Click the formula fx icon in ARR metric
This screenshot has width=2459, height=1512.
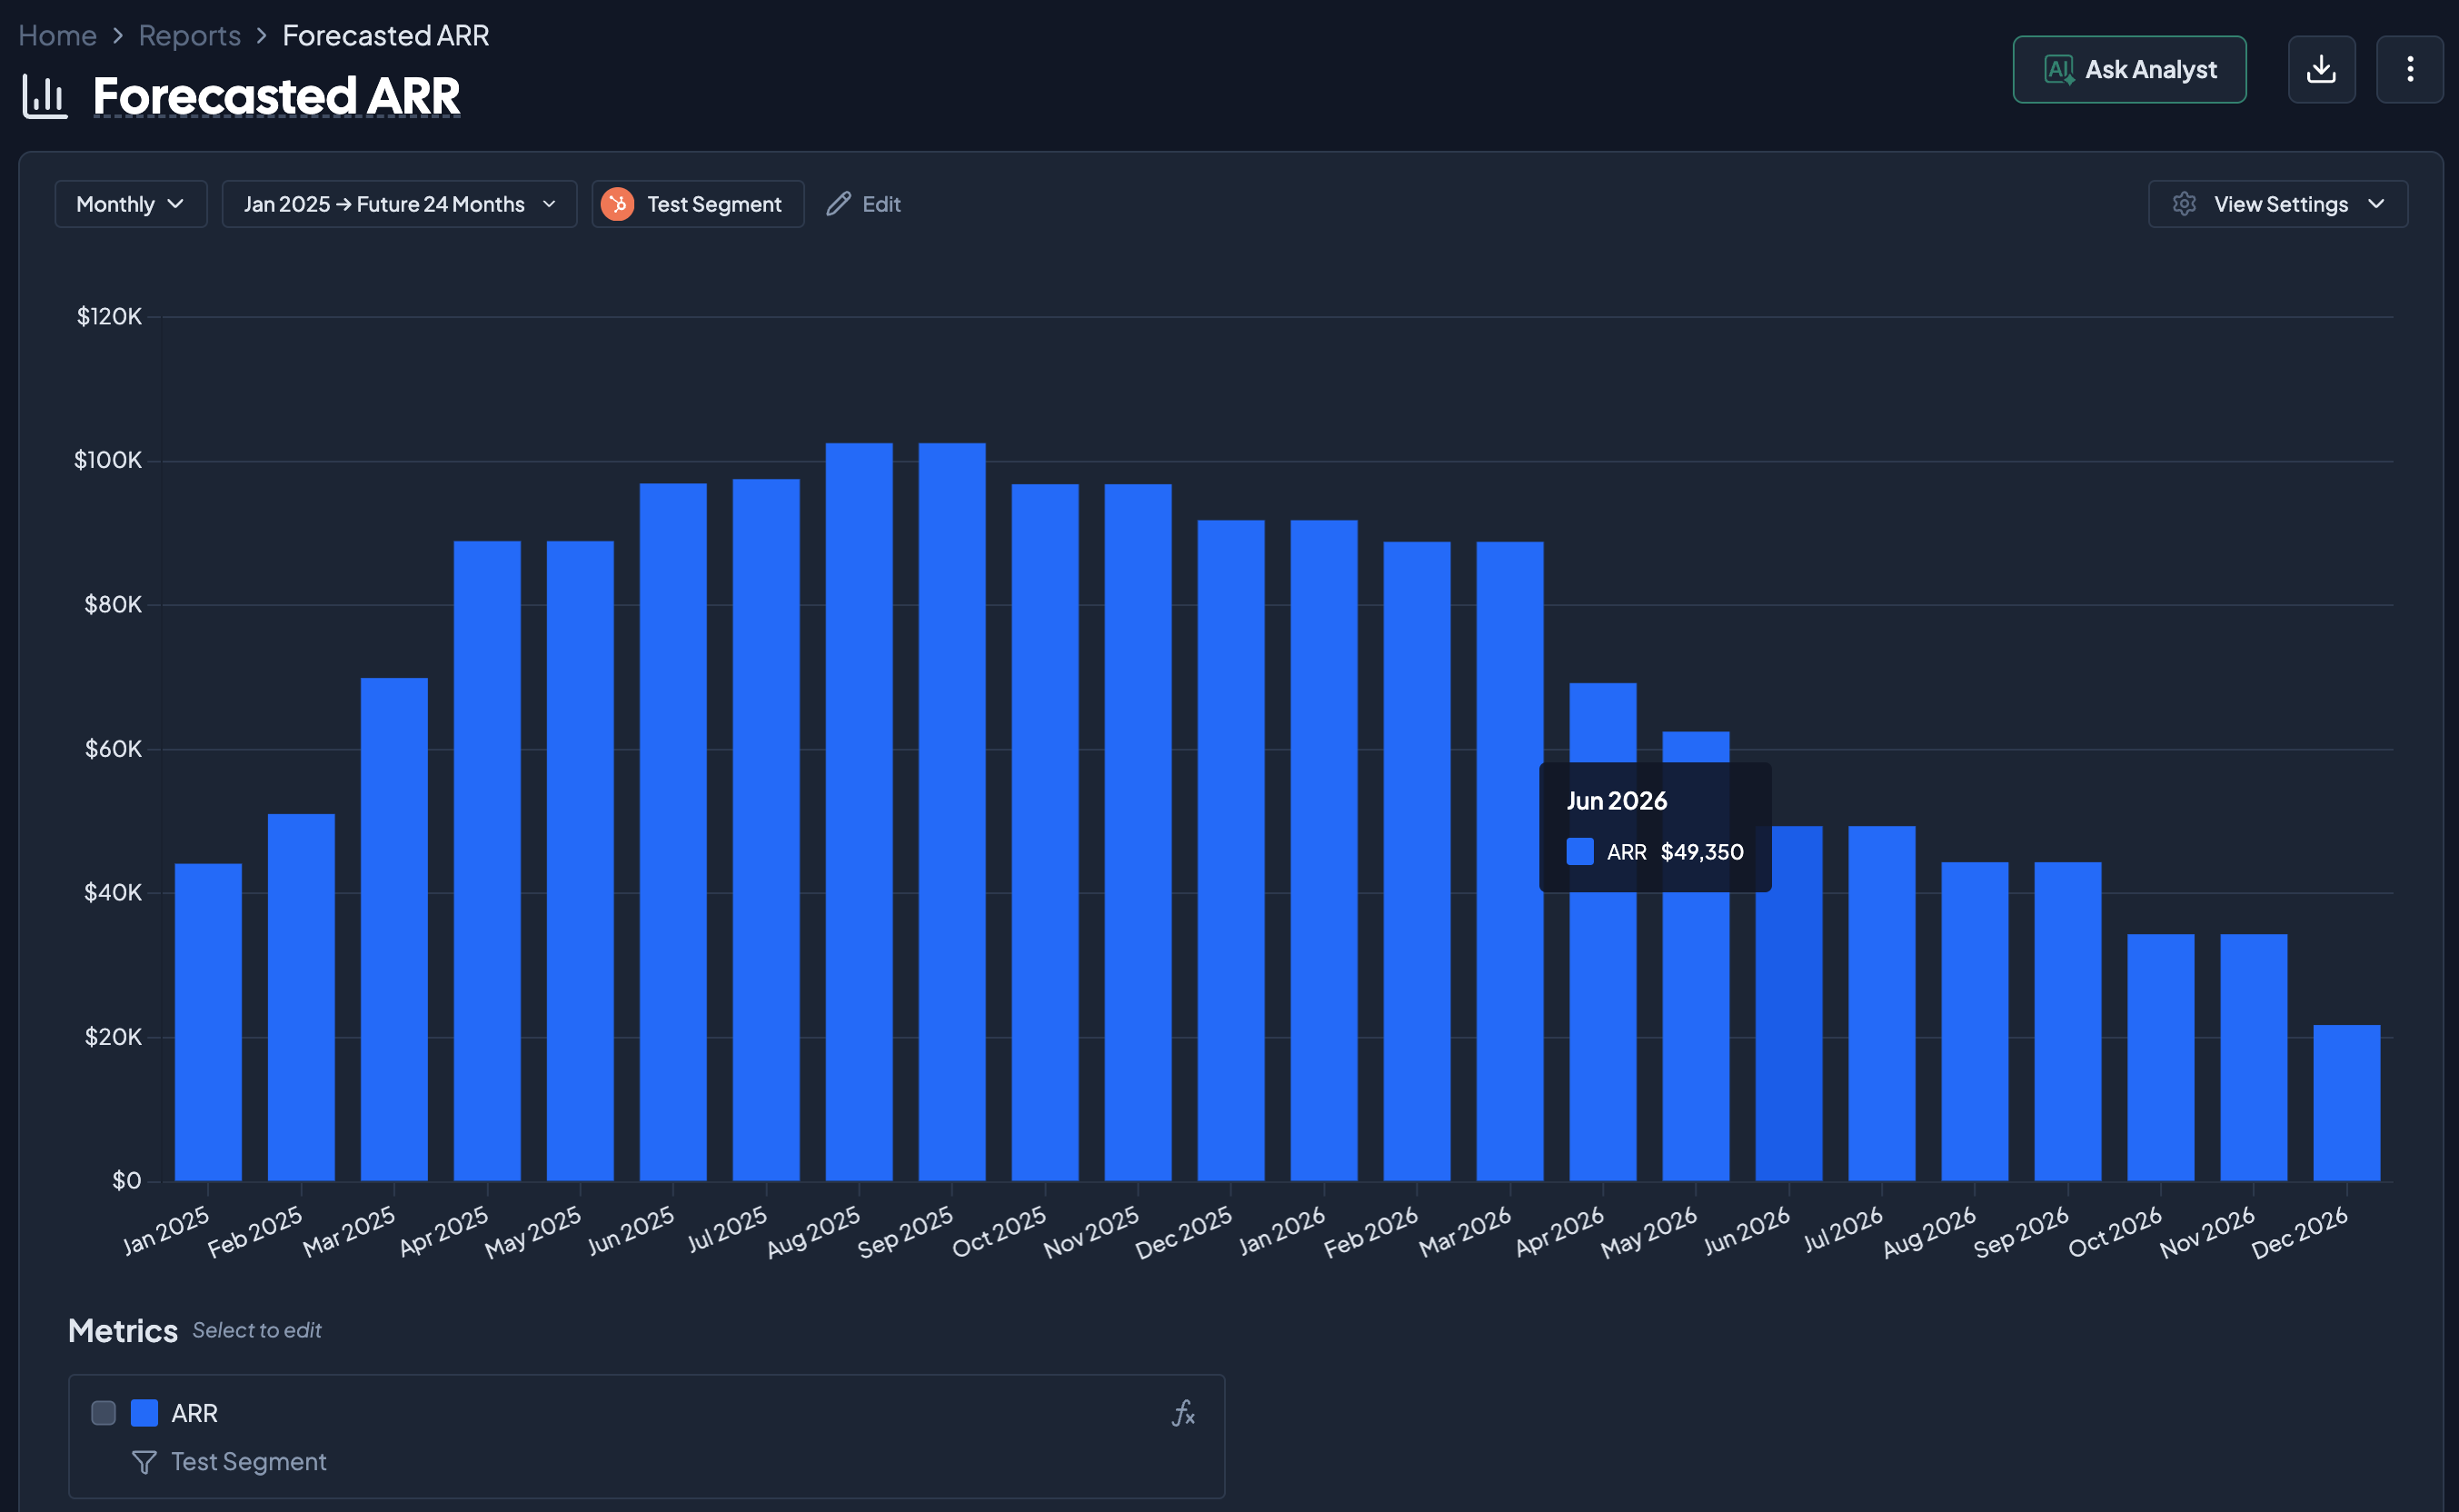point(1183,1413)
